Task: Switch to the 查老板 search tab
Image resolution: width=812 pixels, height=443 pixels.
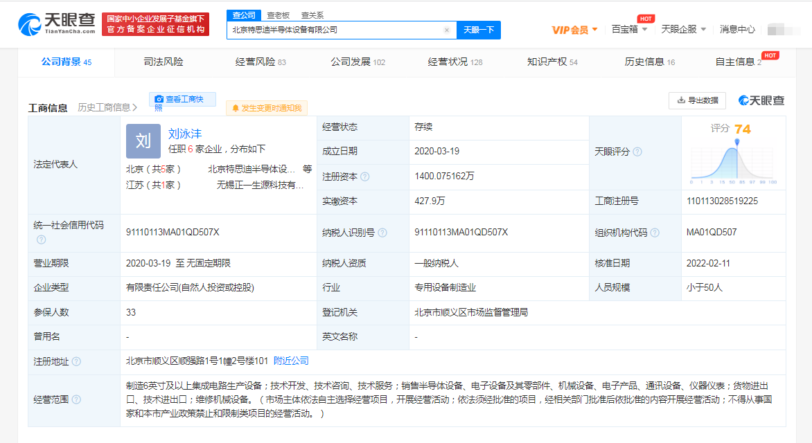Action: [278, 15]
